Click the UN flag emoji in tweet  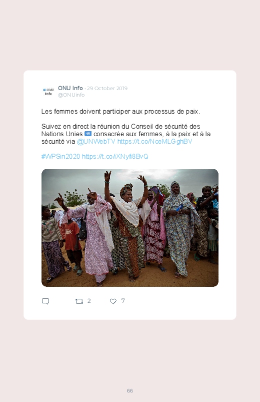click(x=88, y=134)
